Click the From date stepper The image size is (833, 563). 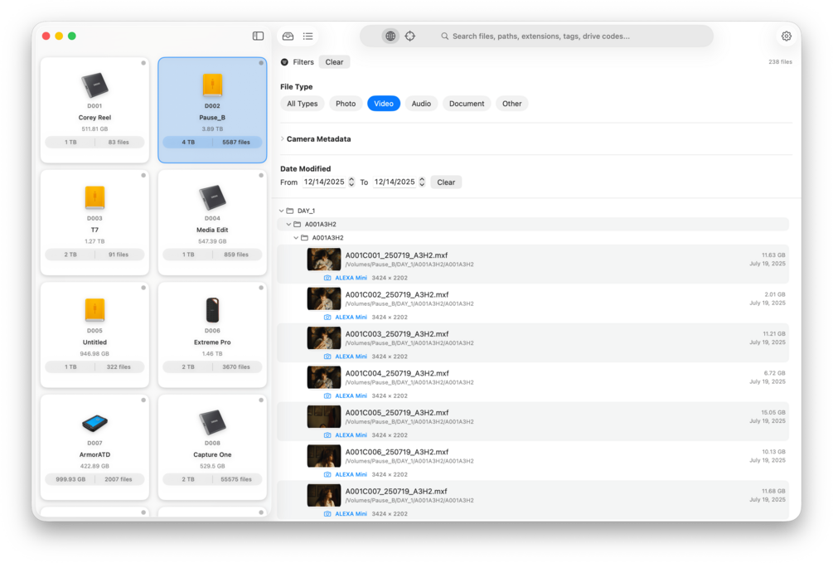click(x=351, y=182)
